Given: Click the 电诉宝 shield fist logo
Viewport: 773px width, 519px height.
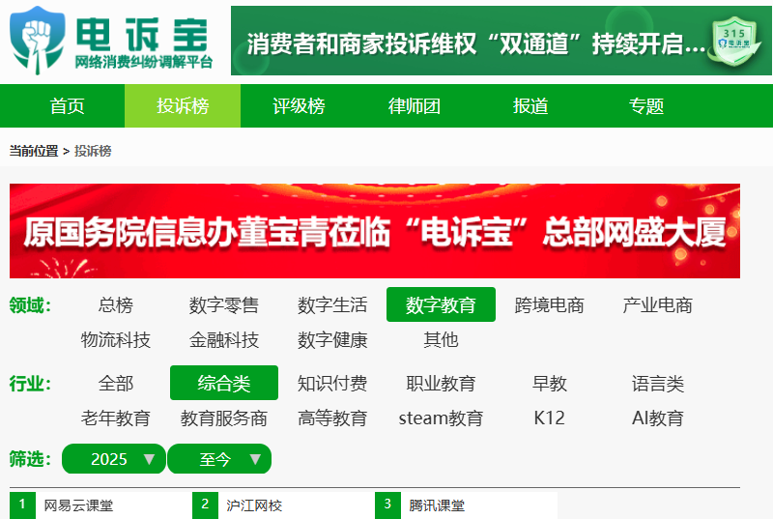Looking at the screenshot, I should click(x=38, y=41).
